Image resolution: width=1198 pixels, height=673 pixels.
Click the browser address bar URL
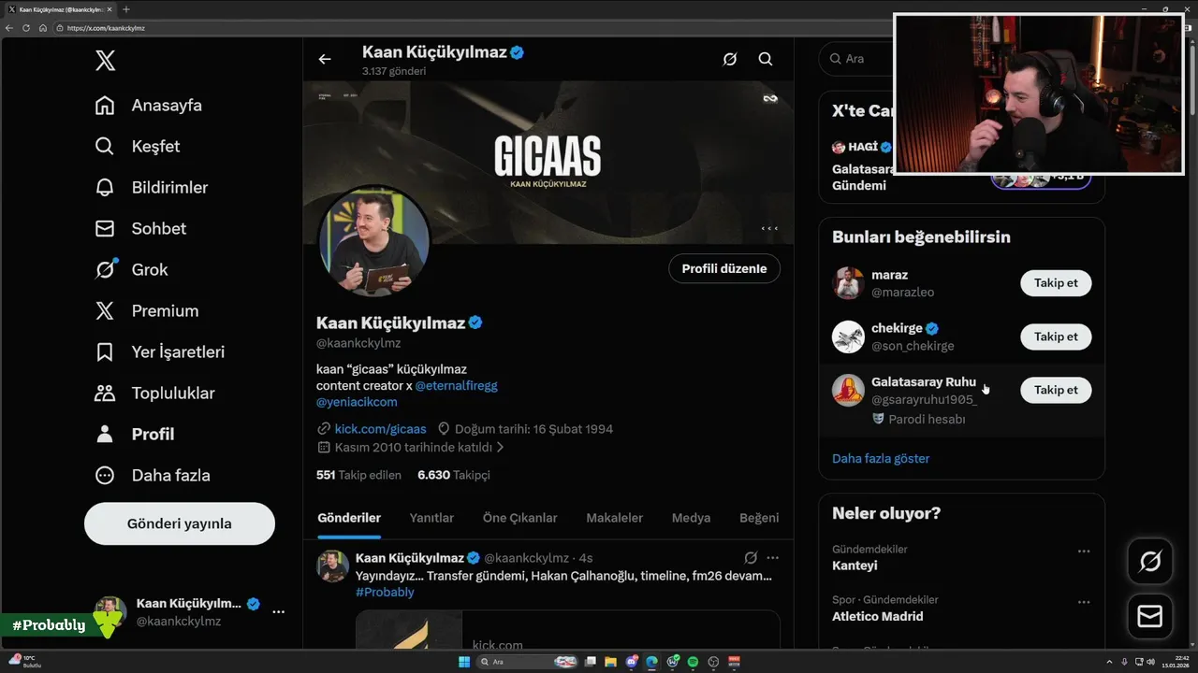(106, 28)
